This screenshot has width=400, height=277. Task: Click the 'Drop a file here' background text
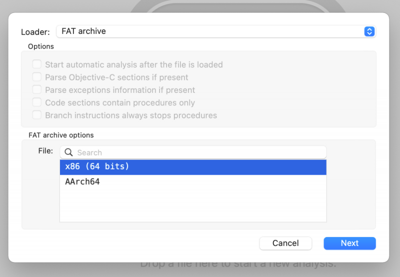click(237, 265)
